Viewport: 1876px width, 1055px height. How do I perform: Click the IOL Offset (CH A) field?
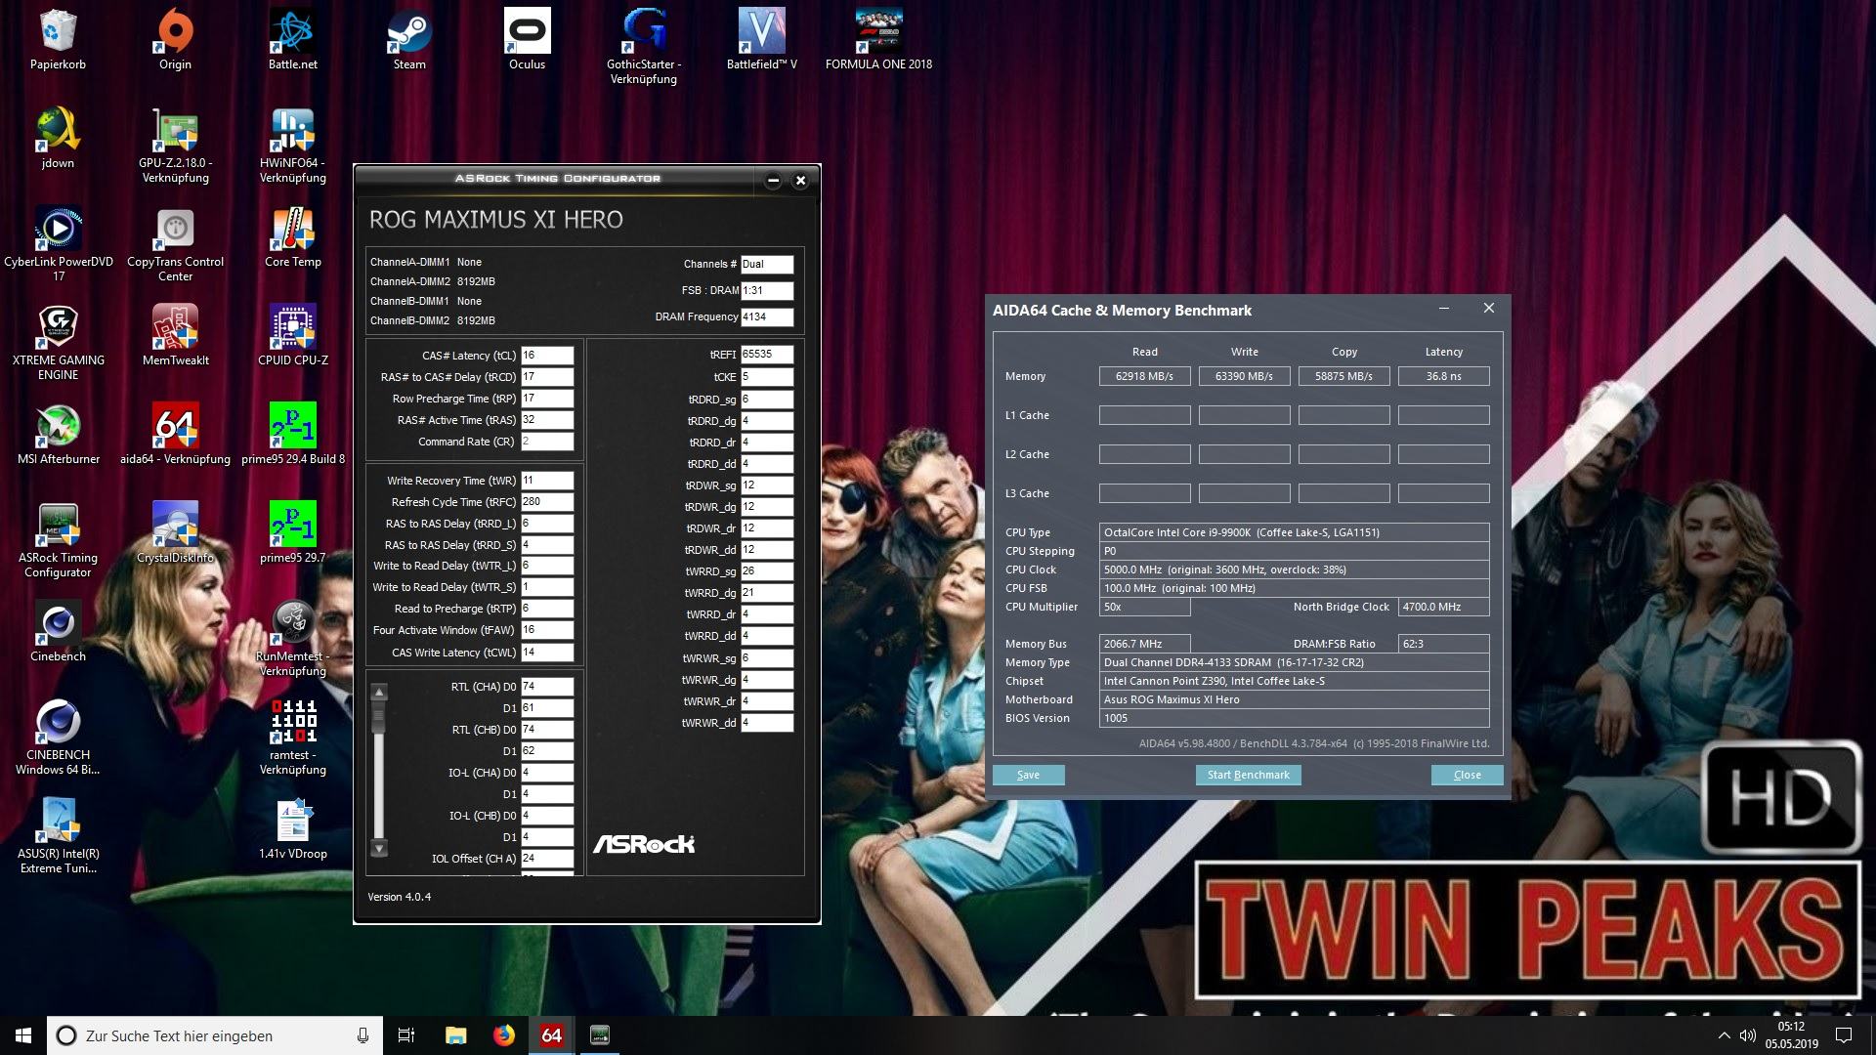point(547,859)
